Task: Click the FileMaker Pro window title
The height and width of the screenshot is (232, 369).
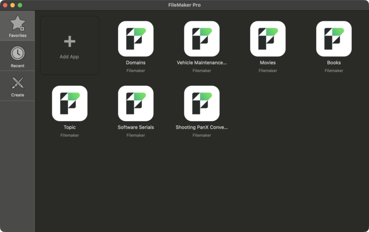Action: [184, 5]
